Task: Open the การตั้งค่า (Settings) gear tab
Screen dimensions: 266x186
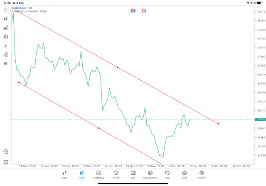Action: [x=202, y=175]
